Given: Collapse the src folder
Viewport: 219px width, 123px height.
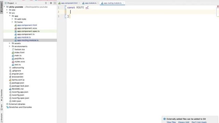Looking at the screenshot, I should pos(7,13).
